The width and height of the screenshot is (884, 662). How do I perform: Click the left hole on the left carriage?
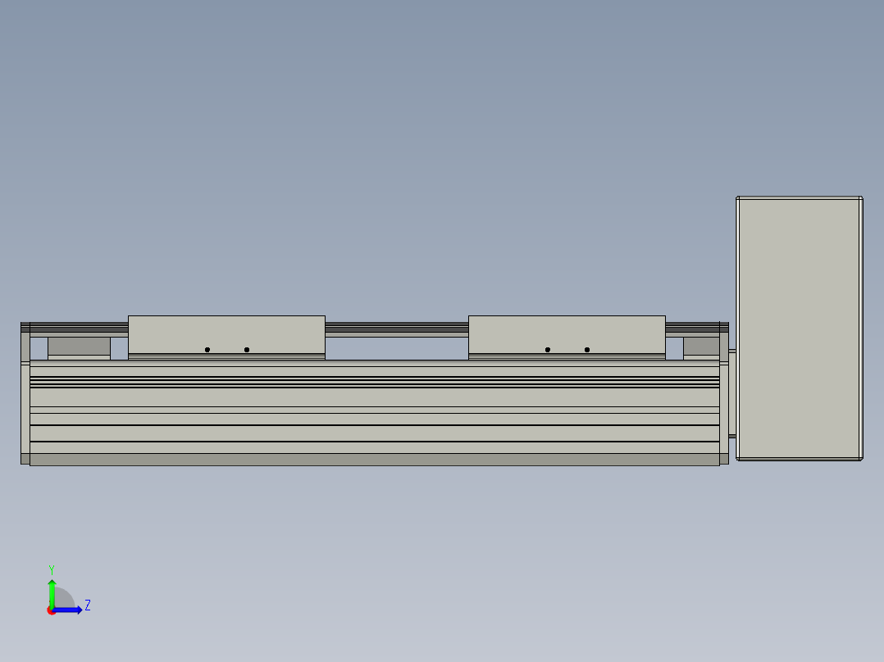207,350
